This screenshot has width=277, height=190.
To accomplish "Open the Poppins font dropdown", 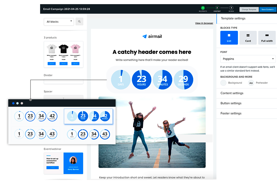I will point(248,59).
